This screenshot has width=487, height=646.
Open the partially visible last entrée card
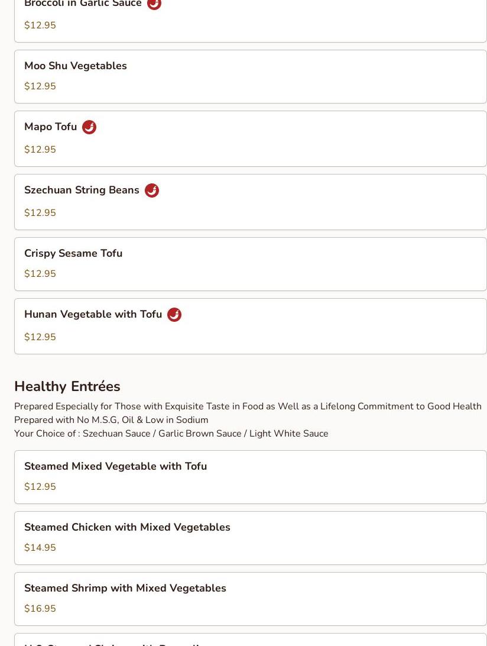coord(250,640)
